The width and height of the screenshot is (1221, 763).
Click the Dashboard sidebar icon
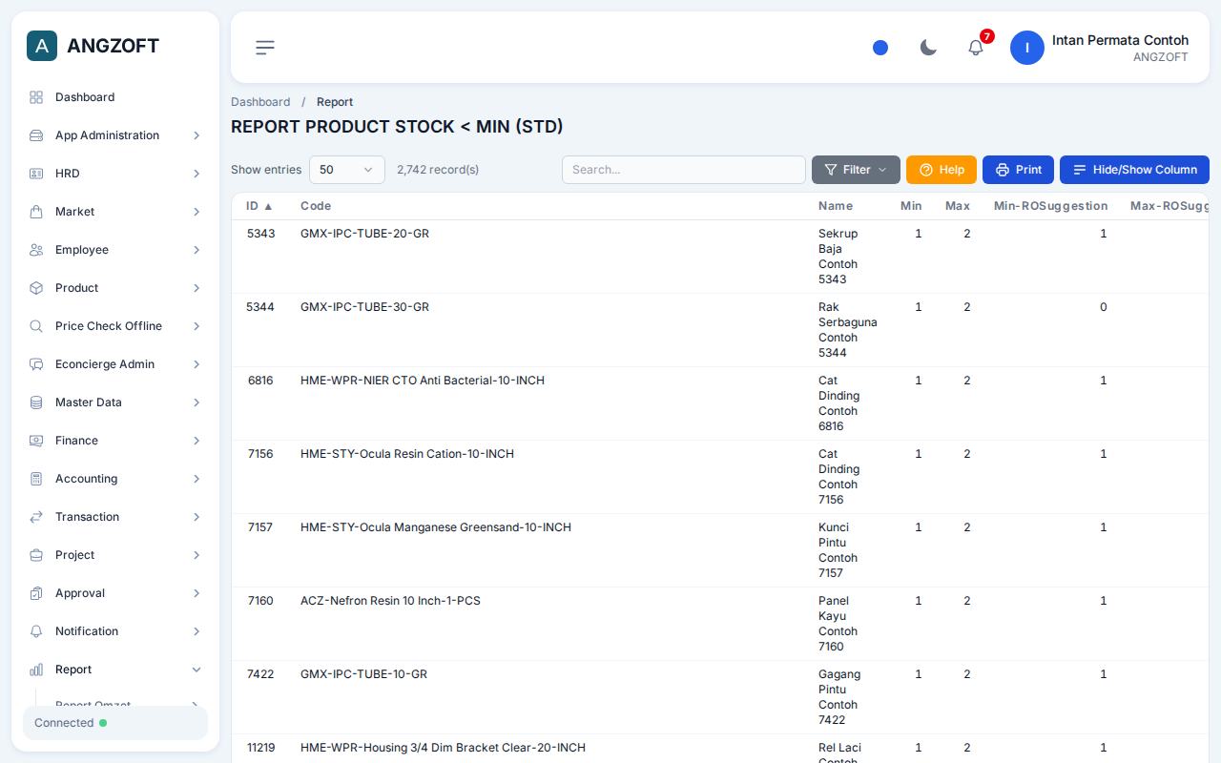click(36, 97)
